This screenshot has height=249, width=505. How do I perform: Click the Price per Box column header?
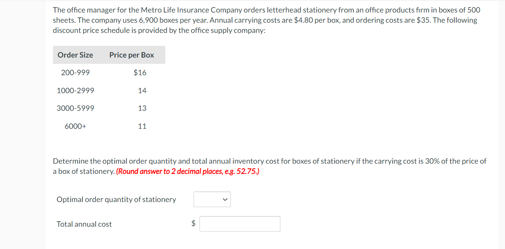[132, 55]
